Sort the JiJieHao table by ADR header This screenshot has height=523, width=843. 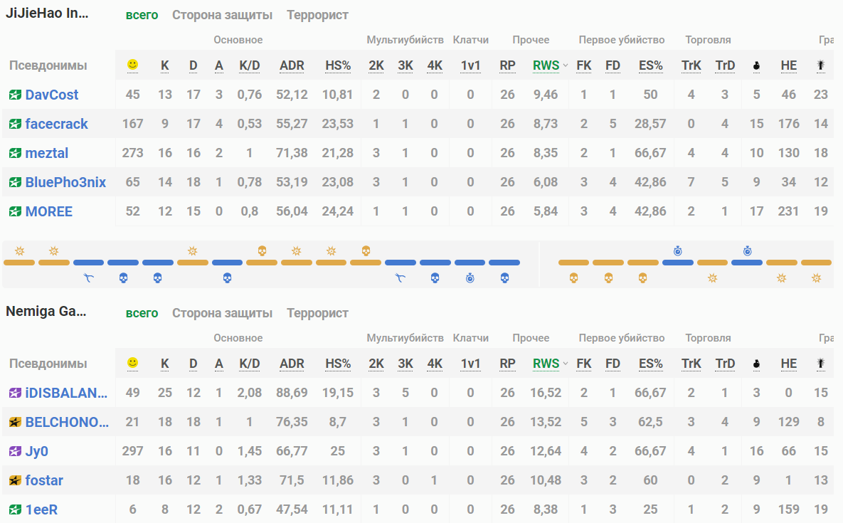tap(292, 65)
